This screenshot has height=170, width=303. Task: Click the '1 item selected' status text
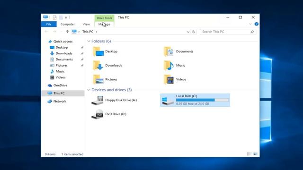72,154
